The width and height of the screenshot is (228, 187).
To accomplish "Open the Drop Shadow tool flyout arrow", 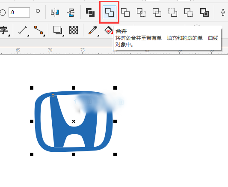I will click(x=63, y=36).
